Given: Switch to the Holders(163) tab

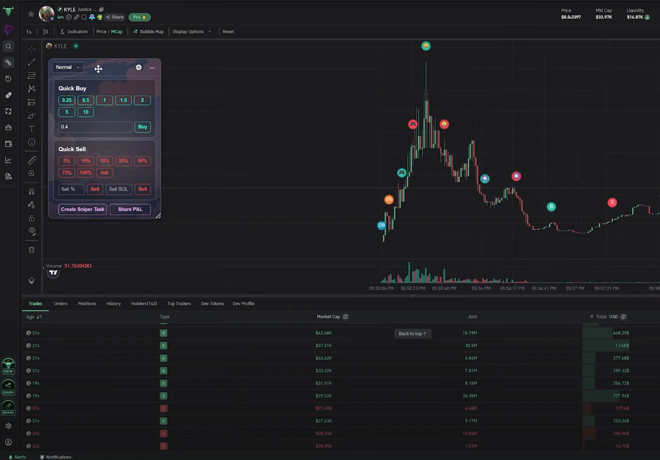Looking at the screenshot, I should pyautogui.click(x=144, y=303).
